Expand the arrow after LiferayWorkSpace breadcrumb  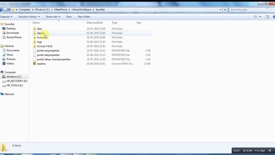click(x=94, y=9)
